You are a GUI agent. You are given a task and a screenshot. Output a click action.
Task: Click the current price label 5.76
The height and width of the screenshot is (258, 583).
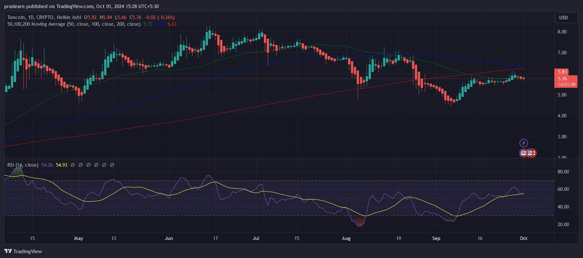tap(562, 79)
